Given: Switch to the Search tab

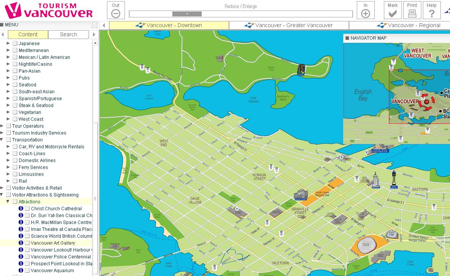Looking at the screenshot, I should (x=68, y=34).
